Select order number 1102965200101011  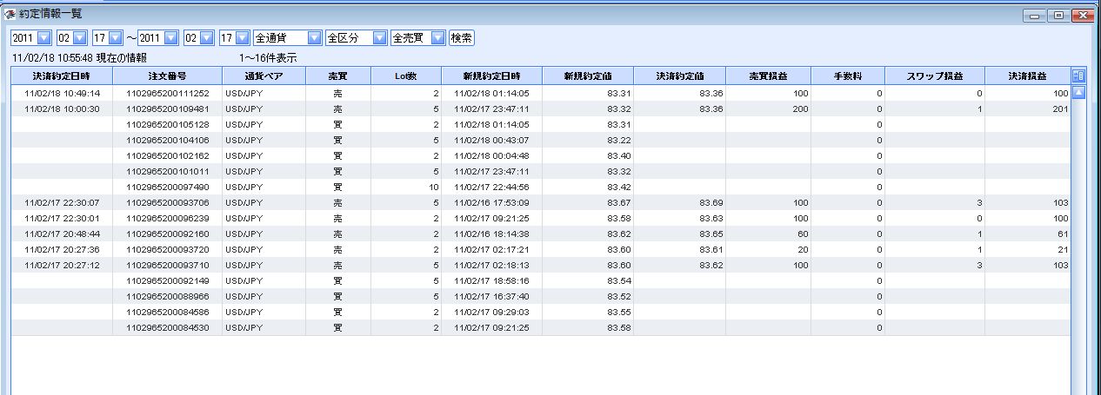click(x=168, y=171)
